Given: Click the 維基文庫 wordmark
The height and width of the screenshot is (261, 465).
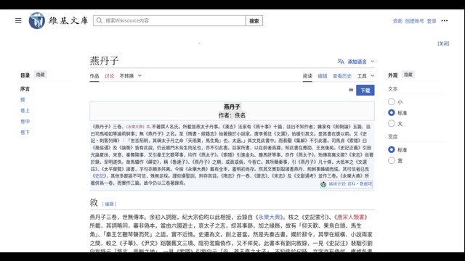Looking at the screenshot, I should [68, 21].
